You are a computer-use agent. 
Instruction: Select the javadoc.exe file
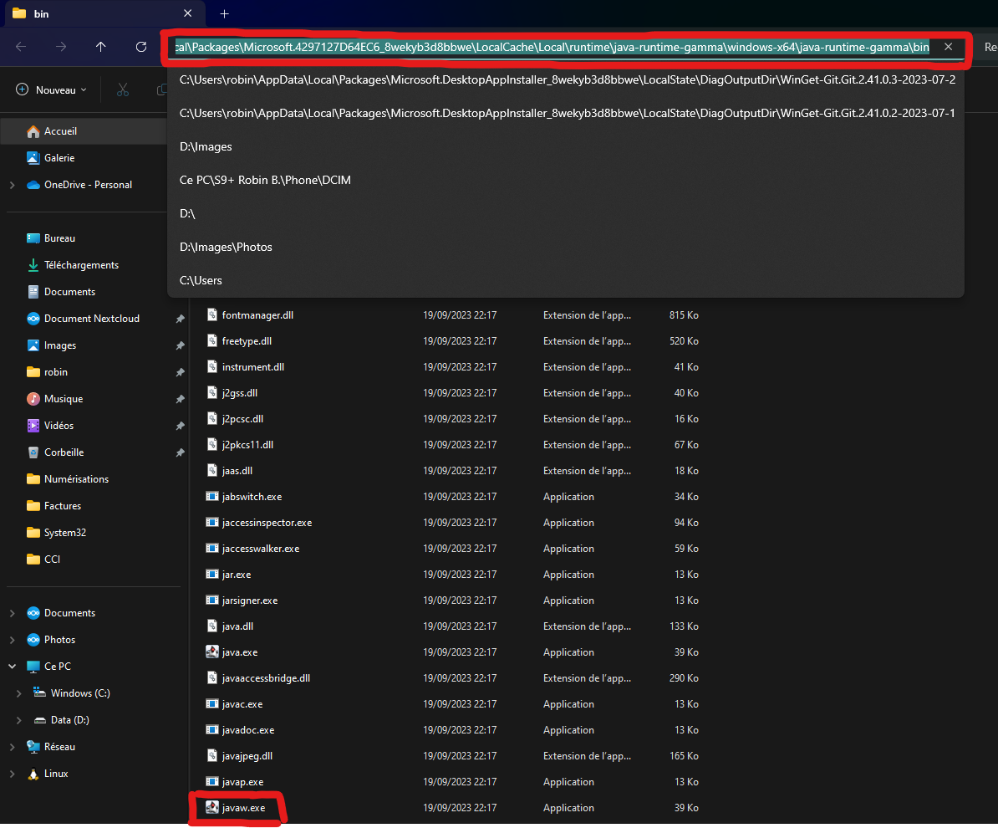point(248,730)
